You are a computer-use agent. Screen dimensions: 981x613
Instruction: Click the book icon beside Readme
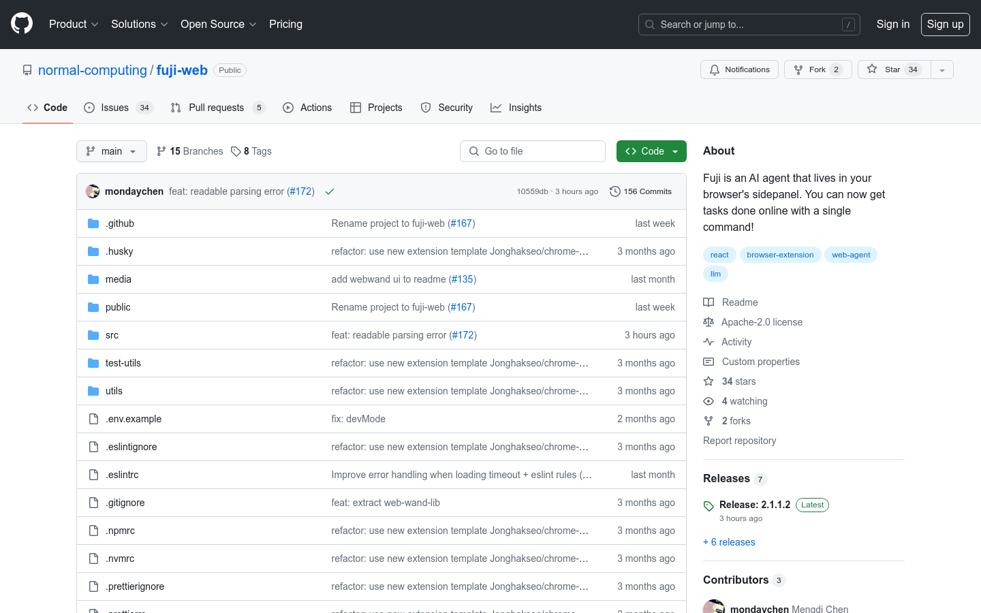(708, 302)
